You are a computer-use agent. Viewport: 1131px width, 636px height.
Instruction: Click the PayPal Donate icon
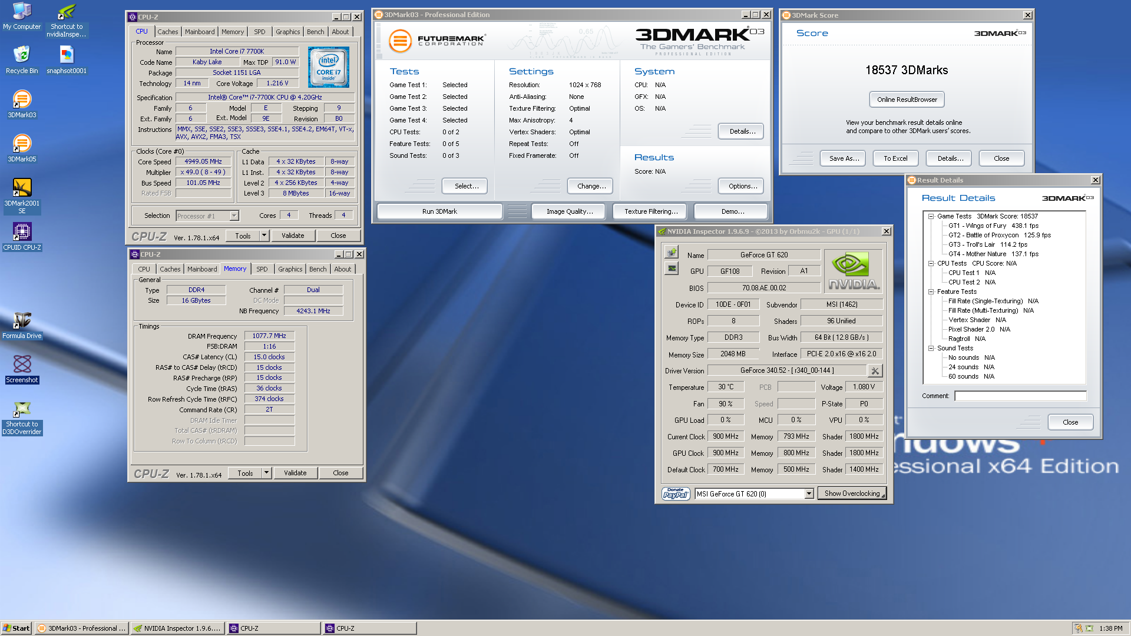pos(676,493)
